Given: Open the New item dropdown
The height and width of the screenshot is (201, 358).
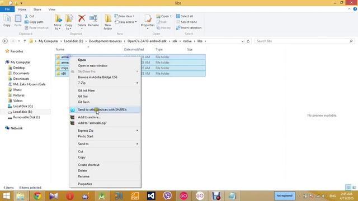Looking at the screenshot, I should (x=124, y=16).
